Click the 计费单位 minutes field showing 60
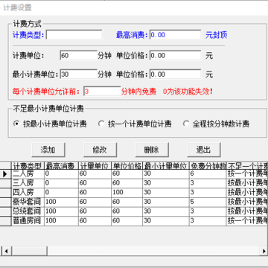Viewport: 268px width, 268px height. tap(79, 55)
